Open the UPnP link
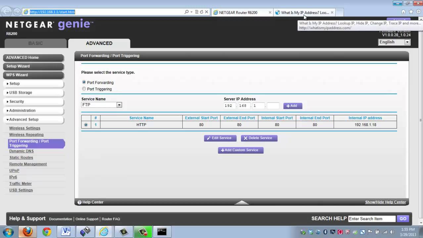This screenshot has width=423, height=238. [14, 171]
